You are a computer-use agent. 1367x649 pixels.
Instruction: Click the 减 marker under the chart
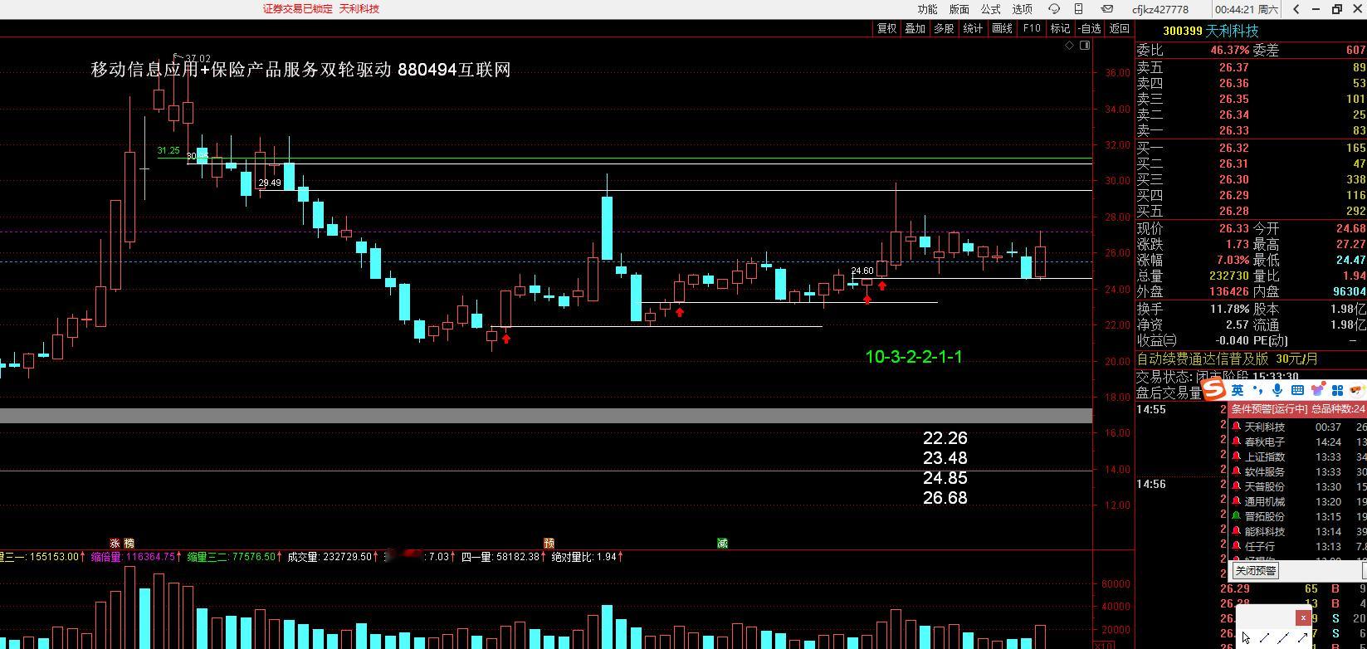click(722, 543)
